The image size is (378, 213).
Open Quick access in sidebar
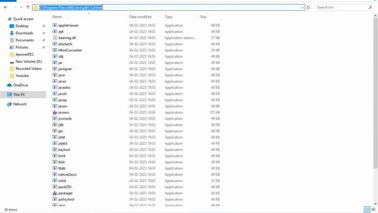click(x=23, y=19)
